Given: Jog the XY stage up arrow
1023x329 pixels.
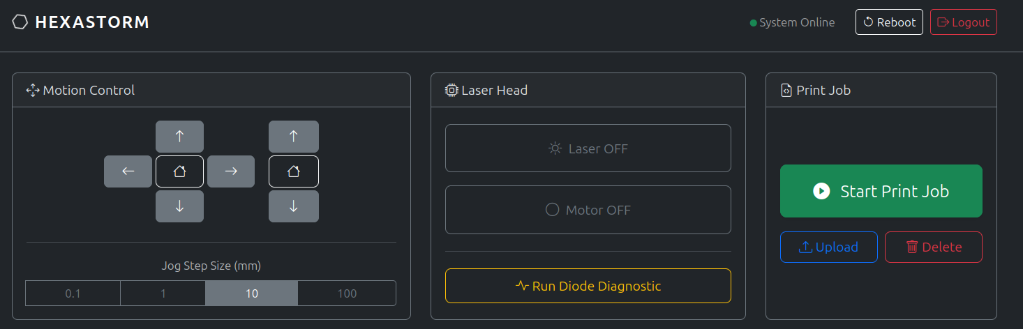Looking at the screenshot, I should (179, 137).
